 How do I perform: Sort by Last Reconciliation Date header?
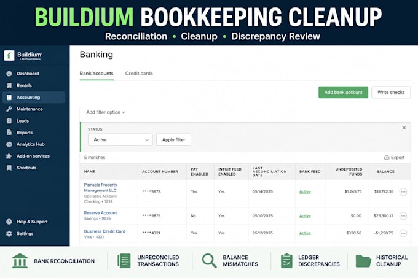coord(269,172)
